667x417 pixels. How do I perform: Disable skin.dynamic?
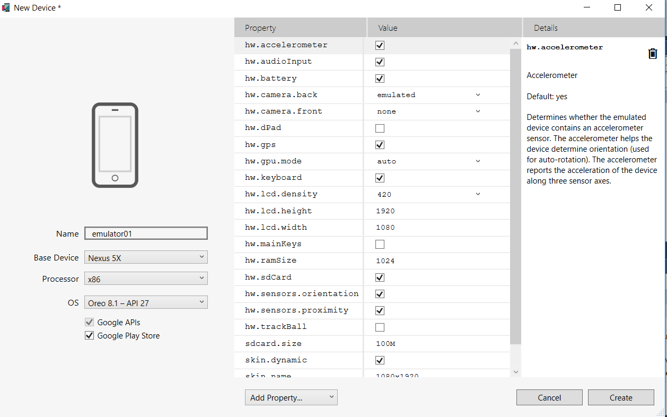coord(380,360)
